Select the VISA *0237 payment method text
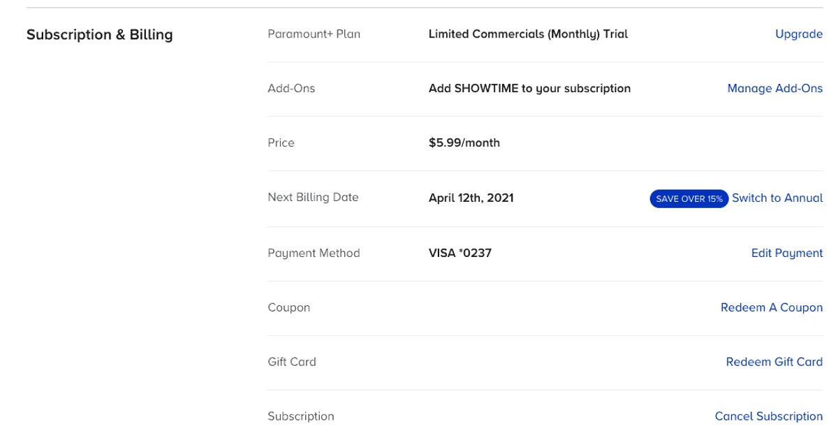Screen dimensions: 838x440 pos(460,252)
